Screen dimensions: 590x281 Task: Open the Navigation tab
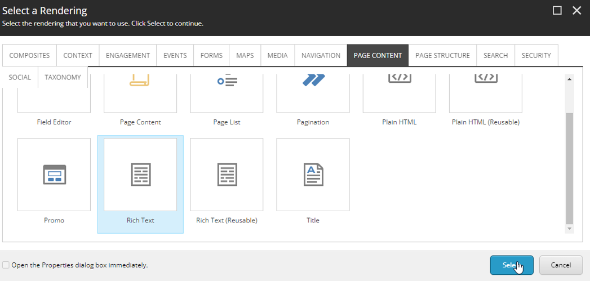tap(321, 56)
